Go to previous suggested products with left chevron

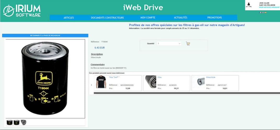92,85
